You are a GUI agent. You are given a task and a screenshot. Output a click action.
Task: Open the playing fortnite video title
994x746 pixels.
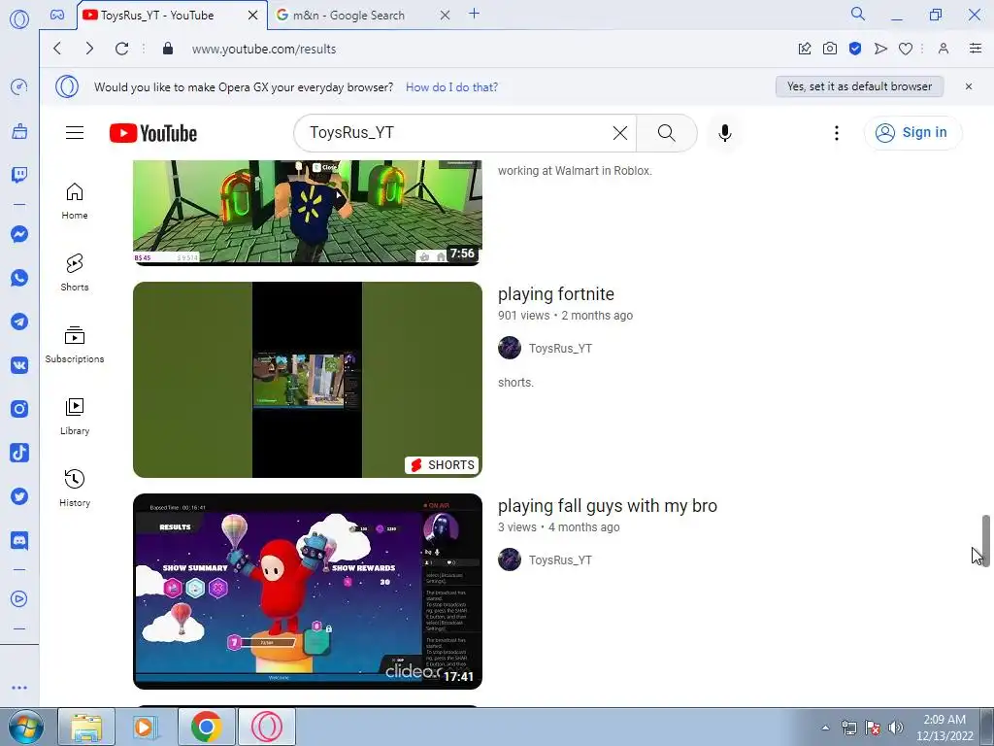pos(556,293)
